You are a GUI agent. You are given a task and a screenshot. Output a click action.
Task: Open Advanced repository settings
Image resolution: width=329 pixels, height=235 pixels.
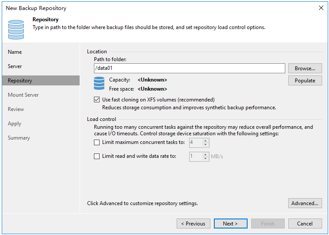[305, 203]
